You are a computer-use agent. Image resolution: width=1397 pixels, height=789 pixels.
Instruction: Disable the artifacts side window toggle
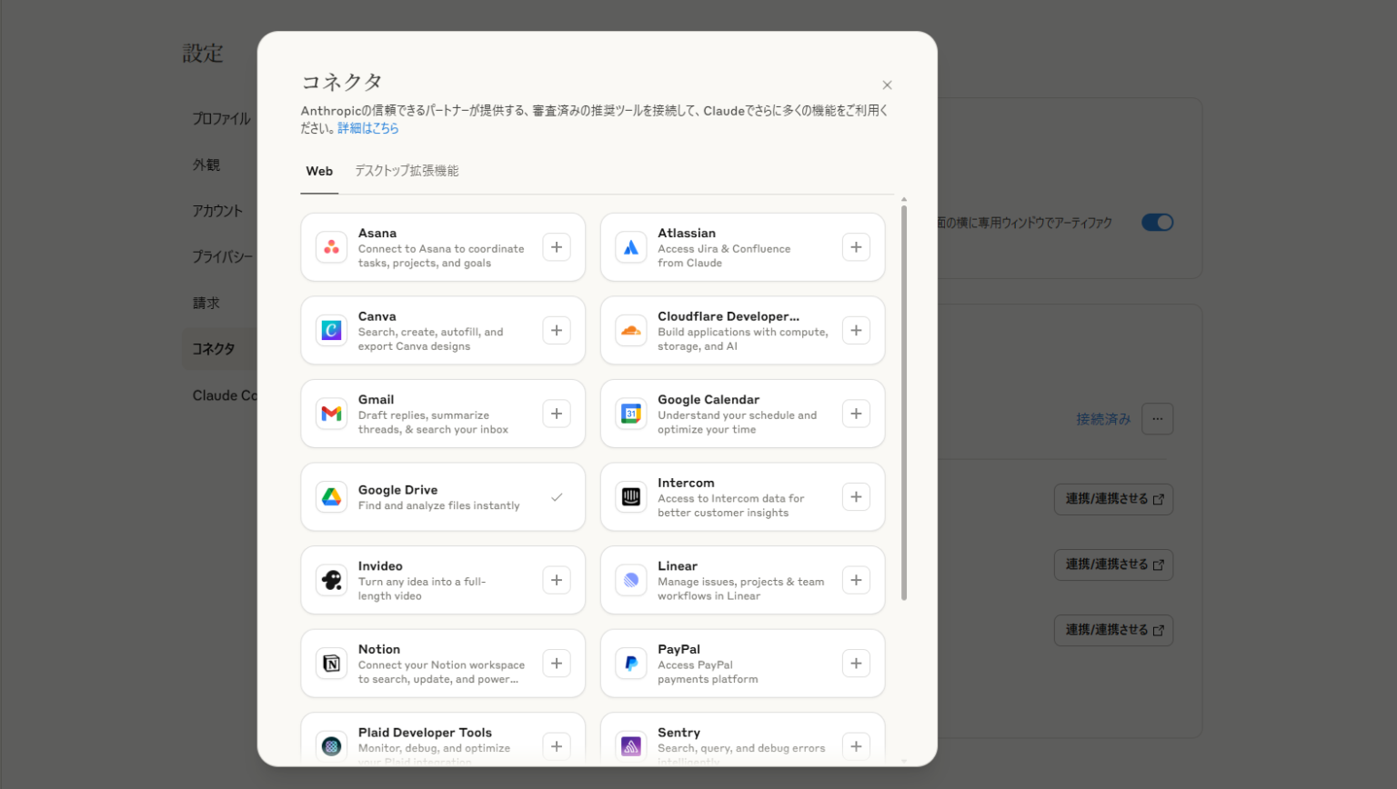tap(1157, 222)
